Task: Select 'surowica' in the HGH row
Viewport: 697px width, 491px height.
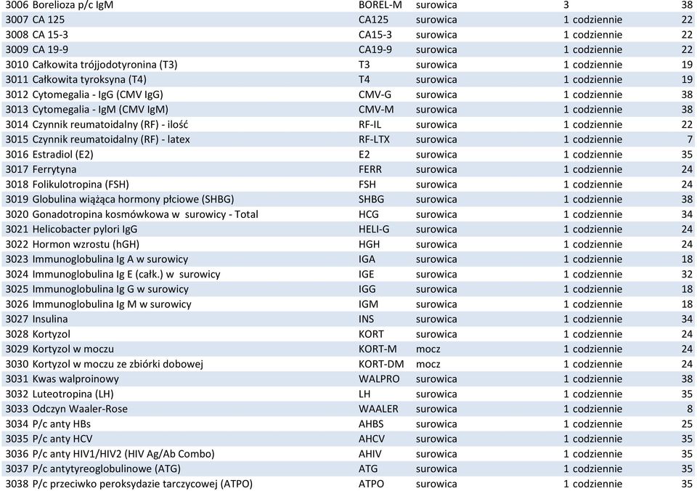Action: point(436,244)
